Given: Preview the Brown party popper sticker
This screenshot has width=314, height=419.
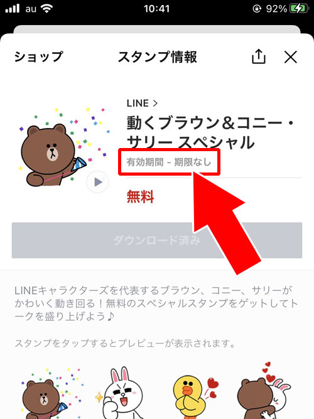Looking at the screenshot, I should 51,393.
